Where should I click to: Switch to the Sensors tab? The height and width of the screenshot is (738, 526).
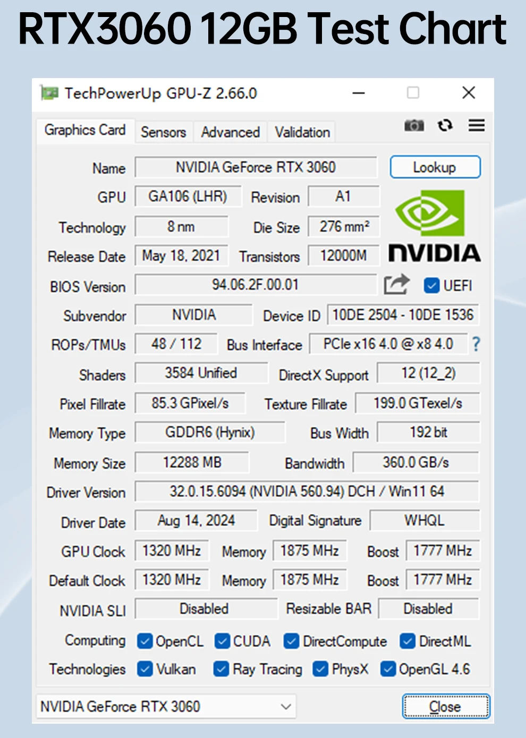[x=163, y=132]
